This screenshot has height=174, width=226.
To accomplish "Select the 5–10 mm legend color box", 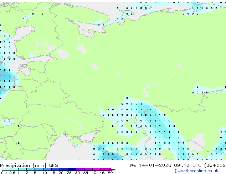I will pyautogui.click(x=39, y=169).
